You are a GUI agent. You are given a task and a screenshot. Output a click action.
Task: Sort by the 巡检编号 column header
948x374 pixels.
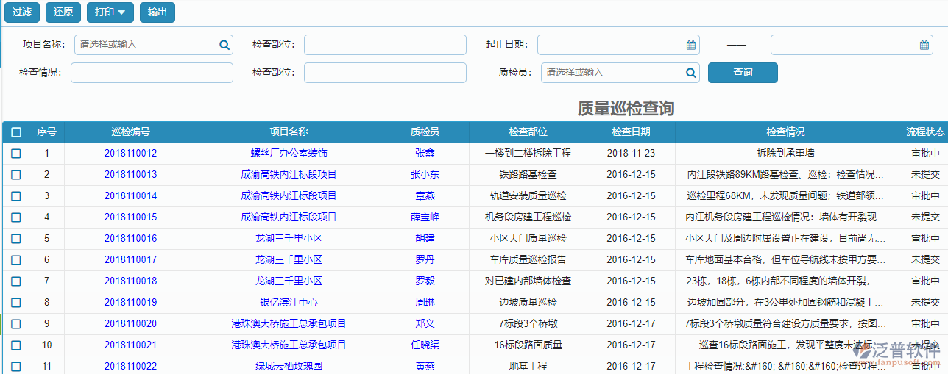click(x=130, y=132)
